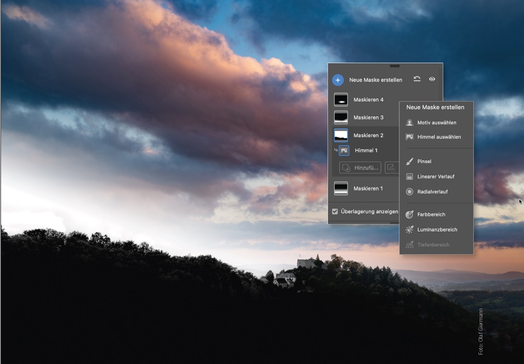The width and height of the screenshot is (524, 364).
Task: Click the subtract button next to Hinzufü...
Action: pos(392,168)
